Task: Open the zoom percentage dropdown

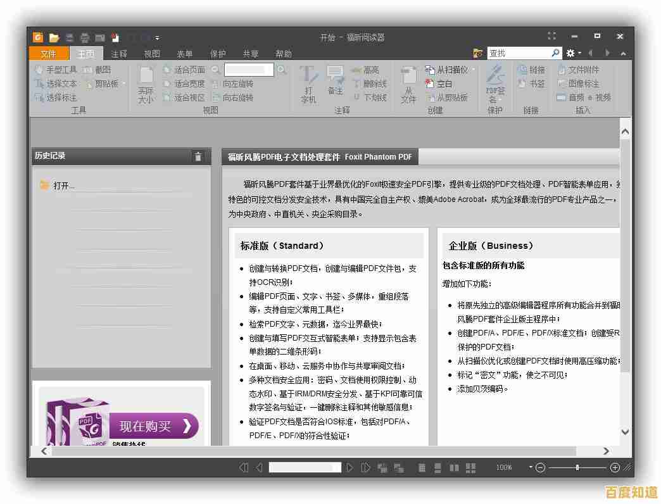Action: click(529, 467)
